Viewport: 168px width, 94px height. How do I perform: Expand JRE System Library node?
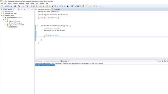tap(3, 17)
